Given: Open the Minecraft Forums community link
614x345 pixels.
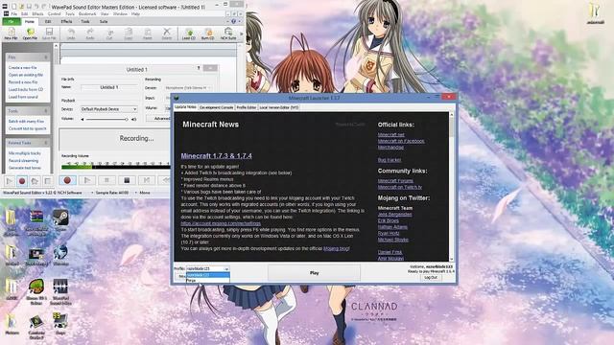Looking at the screenshot, I should coord(395,181).
